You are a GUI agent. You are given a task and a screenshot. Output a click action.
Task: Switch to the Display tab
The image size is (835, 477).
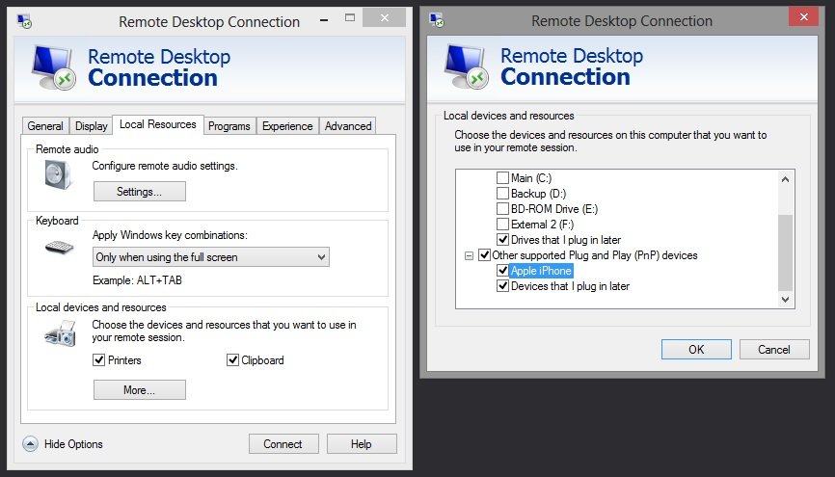coord(92,126)
